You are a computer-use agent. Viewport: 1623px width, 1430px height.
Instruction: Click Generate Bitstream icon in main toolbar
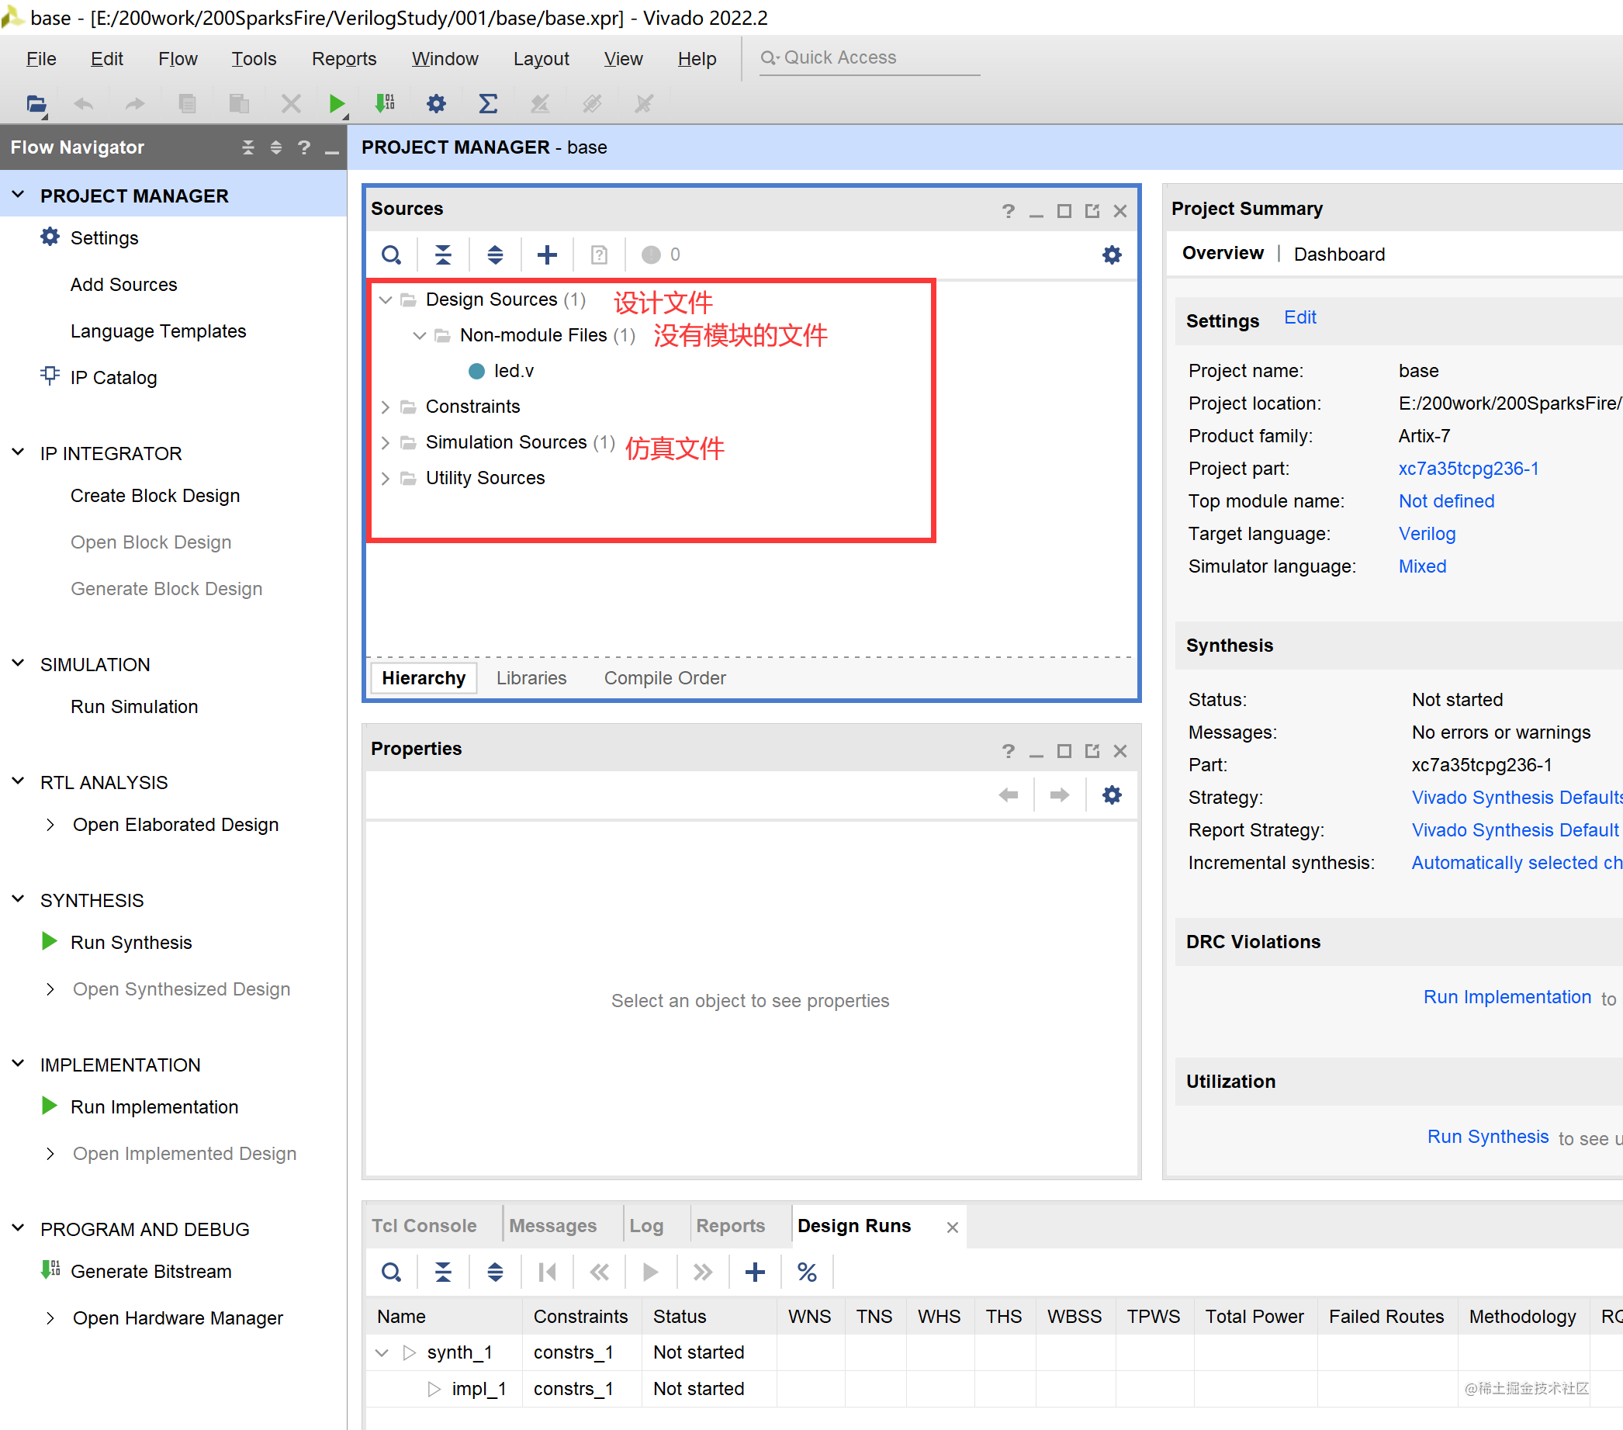tap(385, 103)
